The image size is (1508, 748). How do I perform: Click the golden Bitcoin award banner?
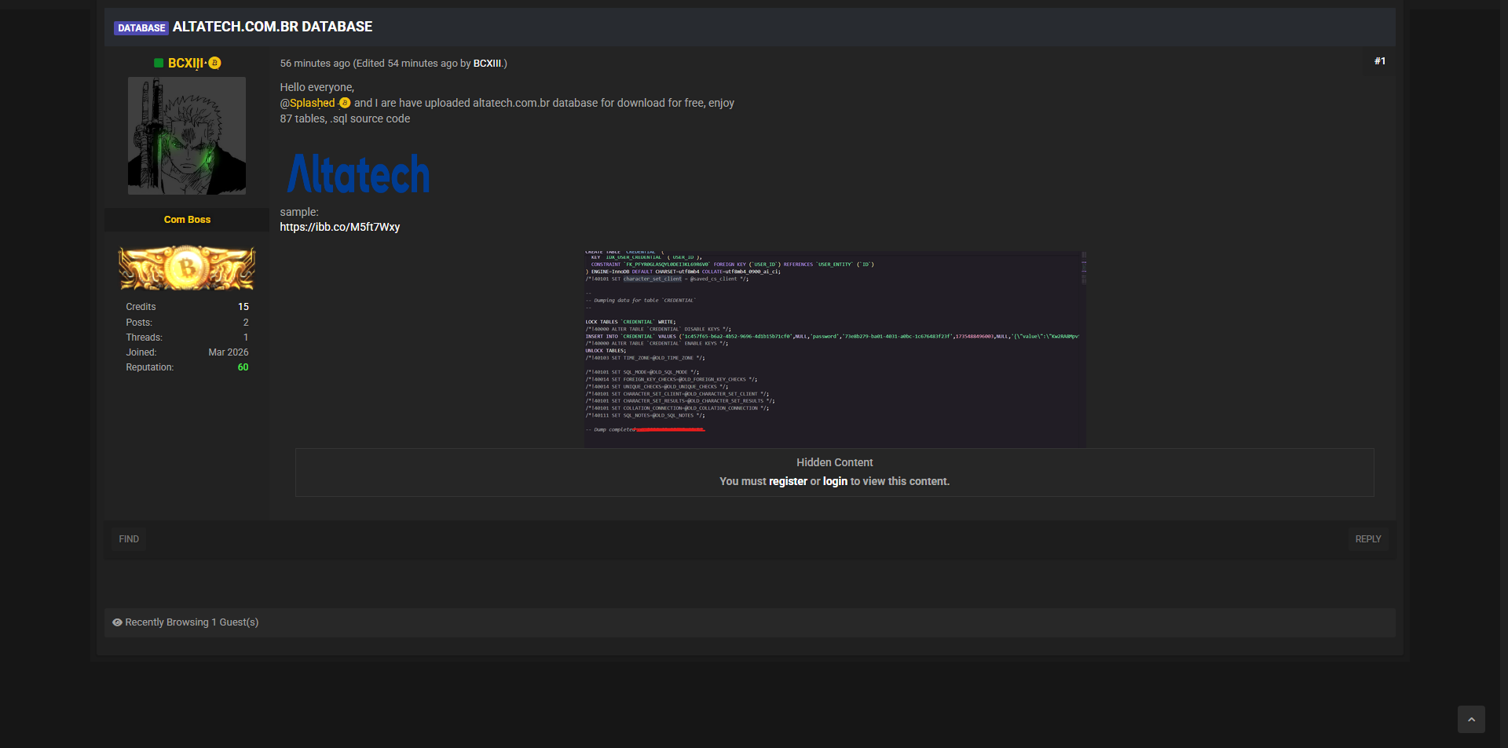tap(187, 268)
